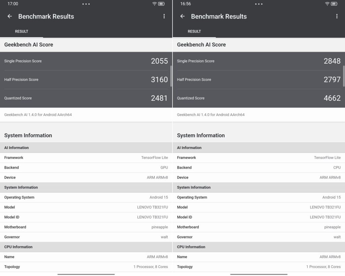Click AI Information section header in left screen

coord(86,148)
